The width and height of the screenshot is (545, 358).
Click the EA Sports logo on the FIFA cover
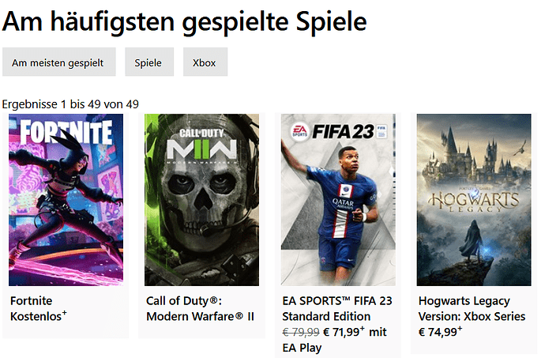click(299, 132)
